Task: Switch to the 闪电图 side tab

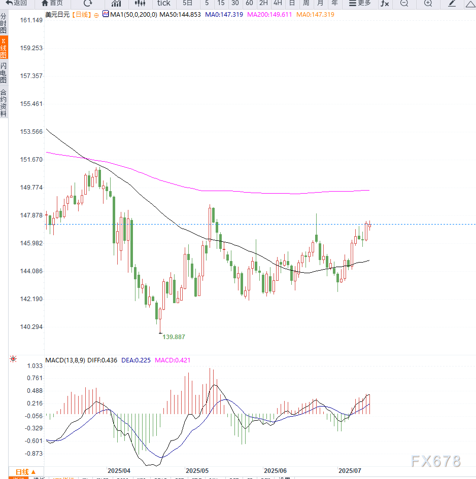Action: (x=4, y=73)
